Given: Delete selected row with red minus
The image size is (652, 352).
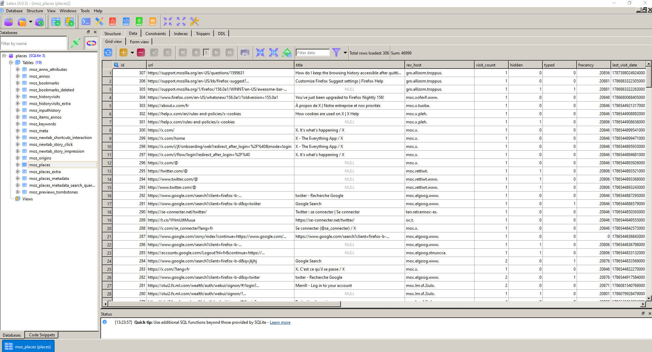Looking at the screenshot, I should click(x=141, y=52).
